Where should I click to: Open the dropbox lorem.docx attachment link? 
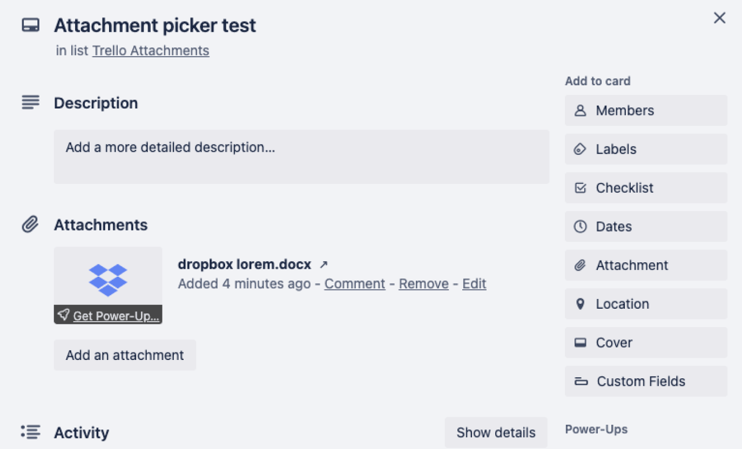tap(244, 264)
